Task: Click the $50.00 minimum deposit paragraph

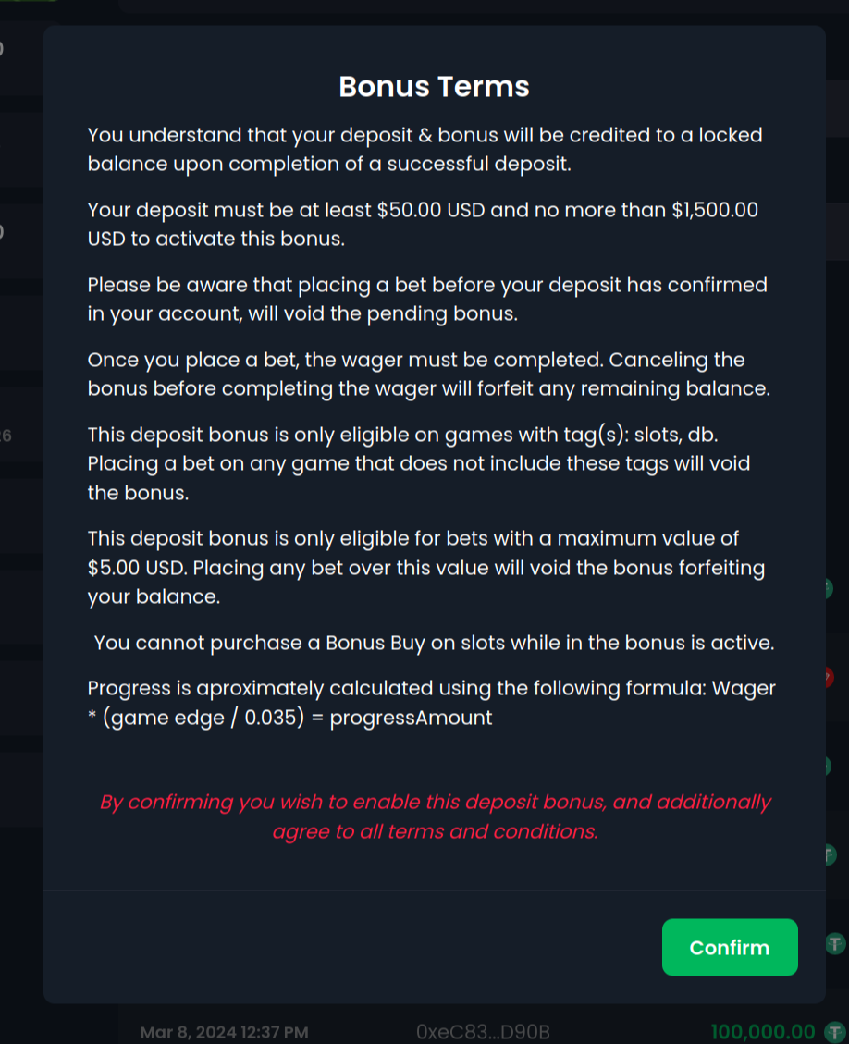Action: [x=423, y=224]
